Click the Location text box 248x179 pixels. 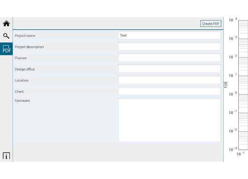coord(170,80)
